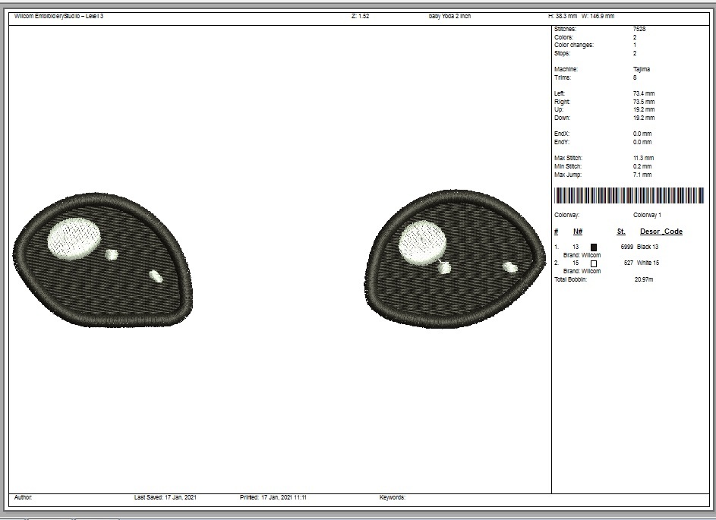
Task: Click "Brand: Wilcom" under the White 15 row
Action: pos(582,271)
